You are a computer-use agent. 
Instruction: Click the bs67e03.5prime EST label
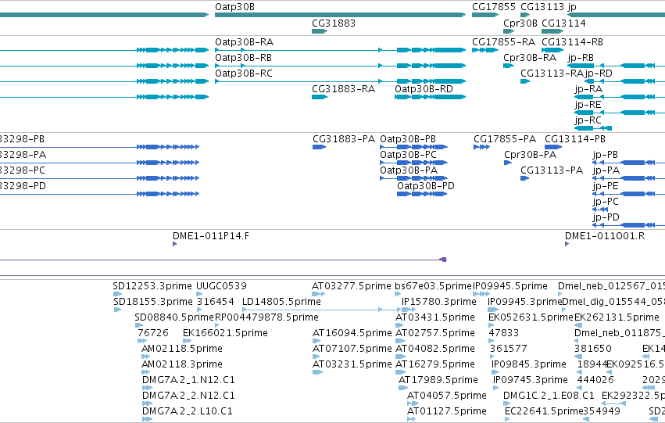coord(433,286)
